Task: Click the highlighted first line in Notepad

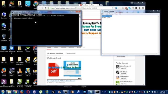Action: (x=107, y=16)
